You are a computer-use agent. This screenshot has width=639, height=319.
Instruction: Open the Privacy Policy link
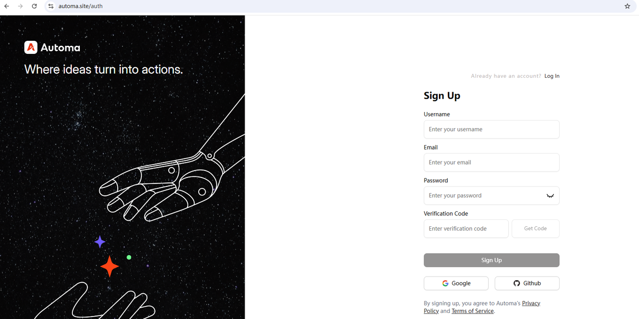(531, 303)
